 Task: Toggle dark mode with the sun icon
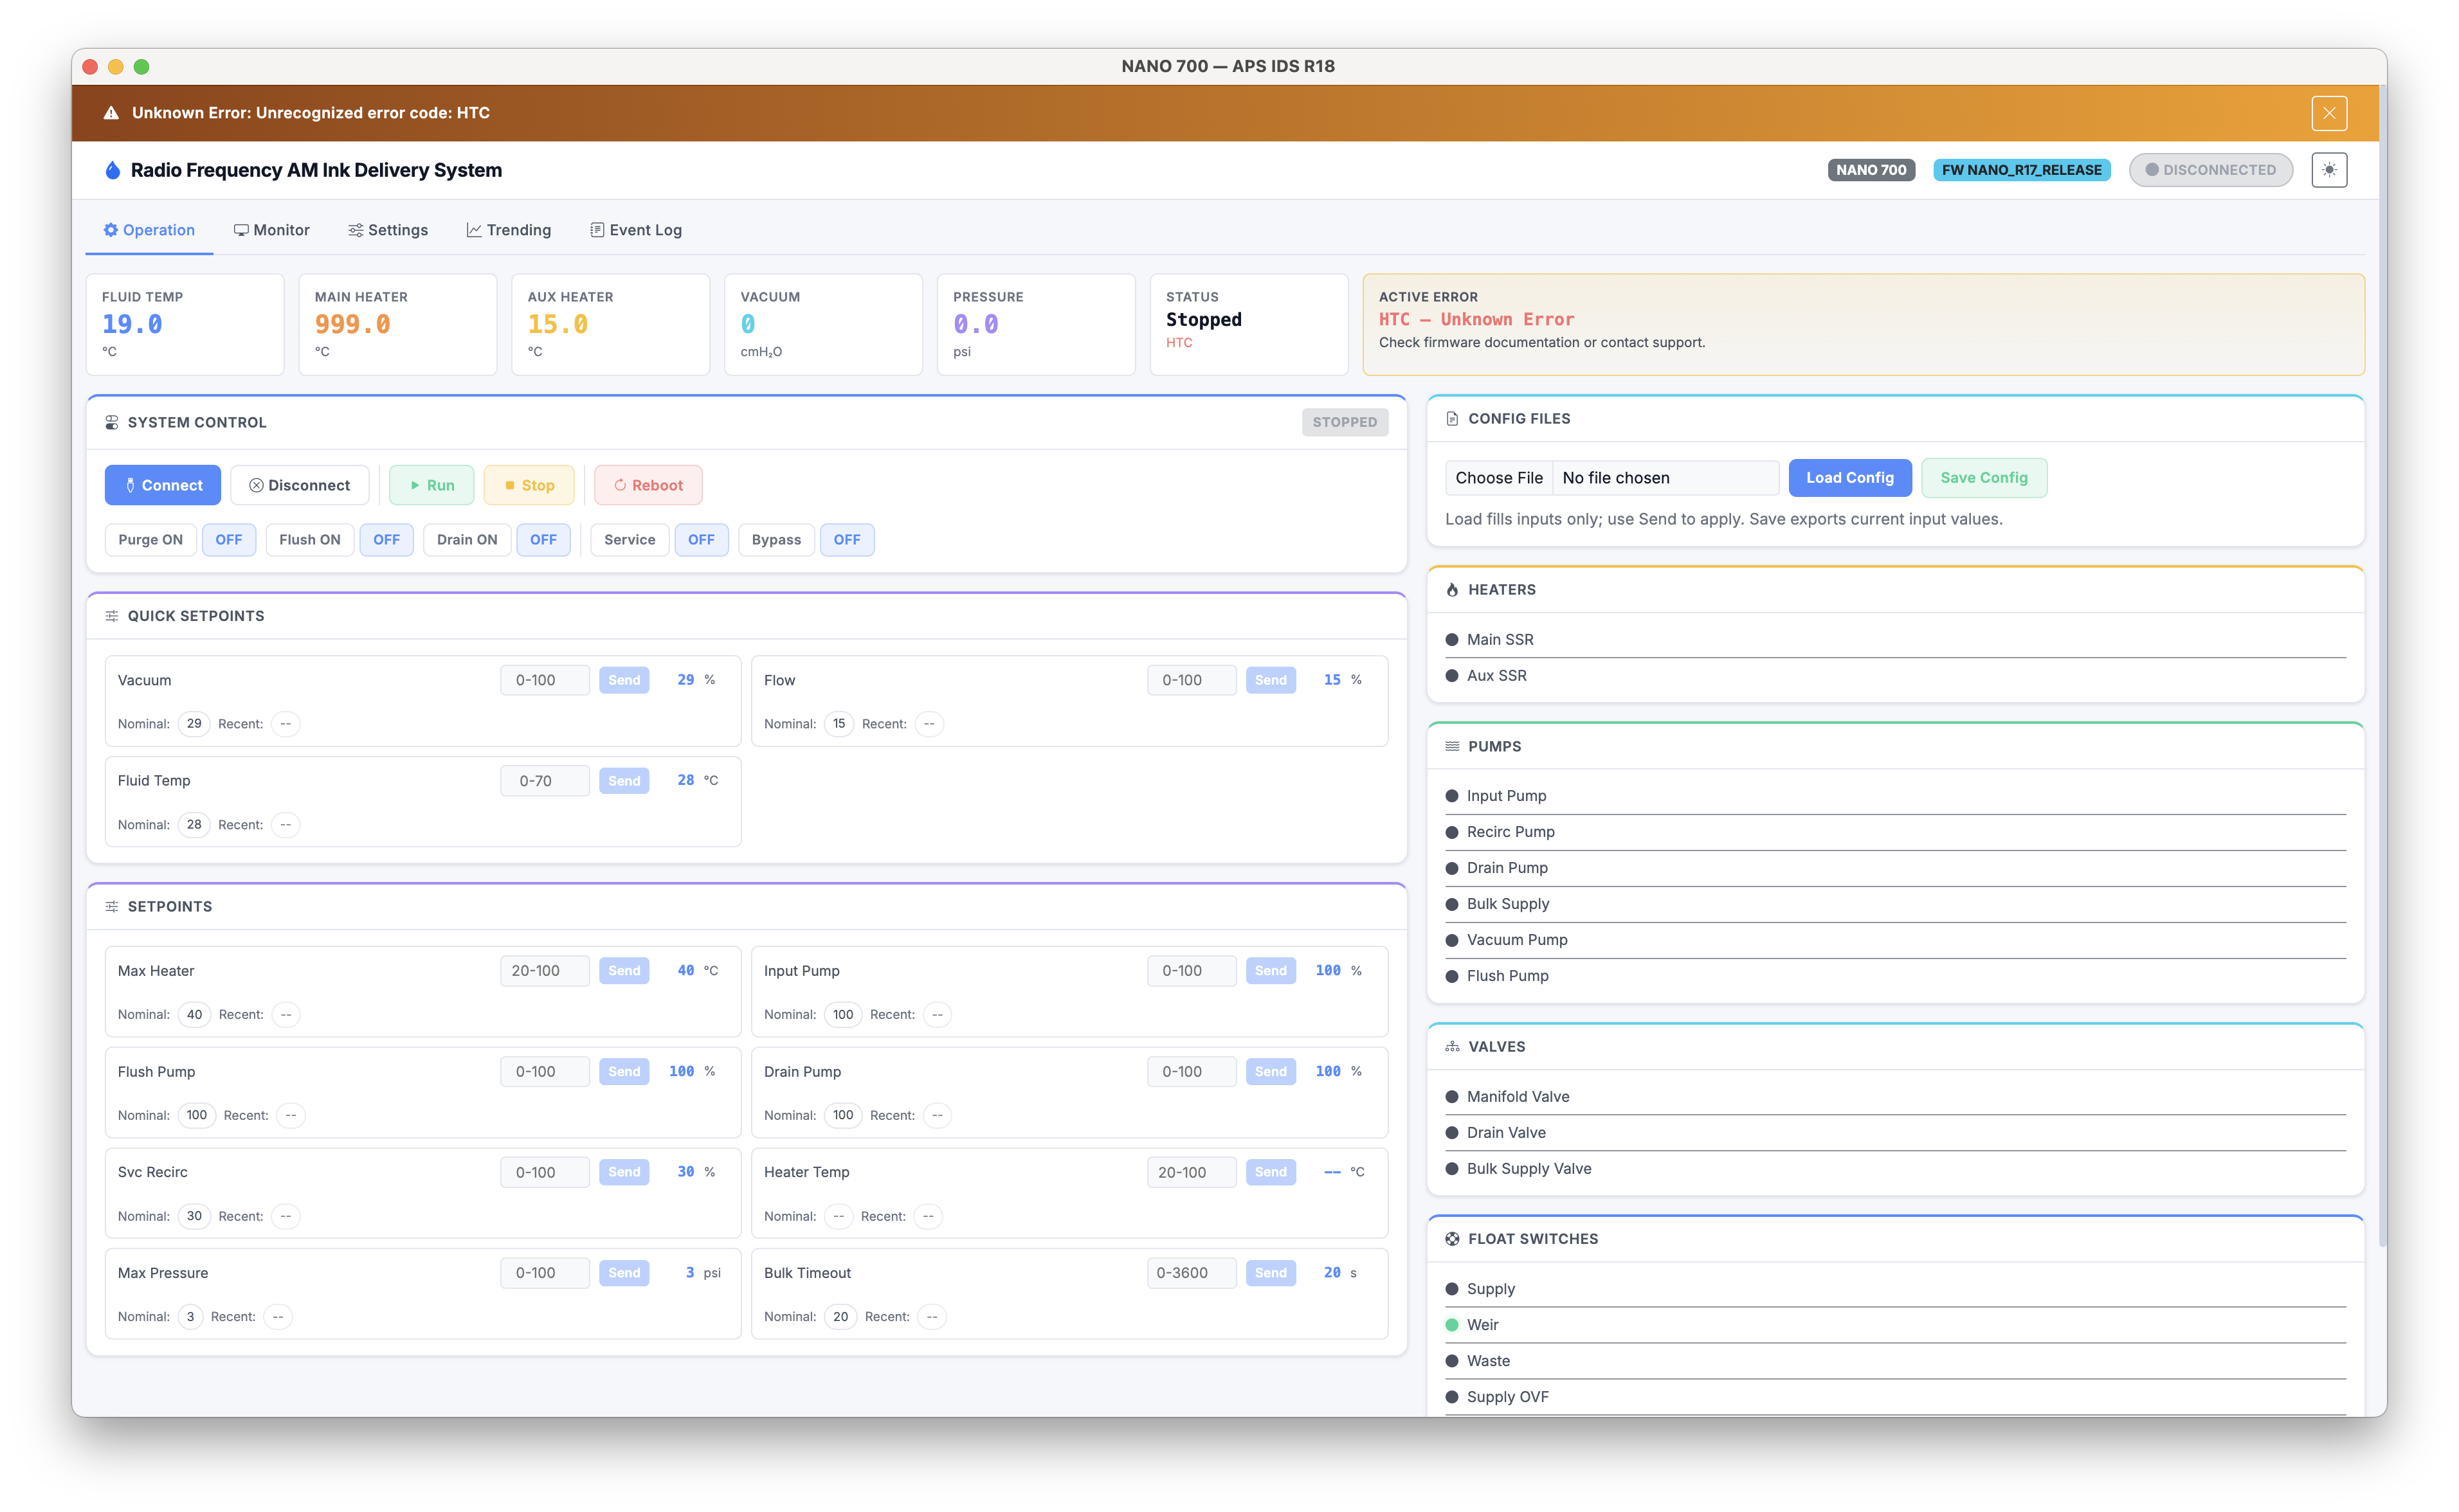click(x=2329, y=169)
